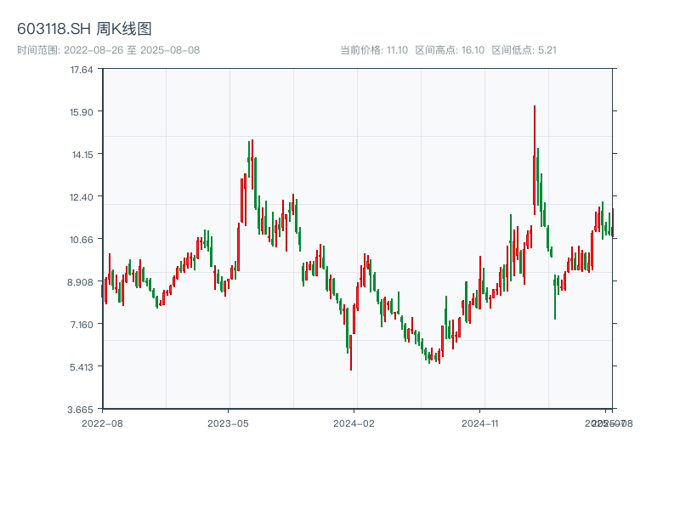Image resolution: width=680 pixels, height=510 pixels.
Task: Click the chart title 603118.SH 周K线图
Action: (84, 29)
